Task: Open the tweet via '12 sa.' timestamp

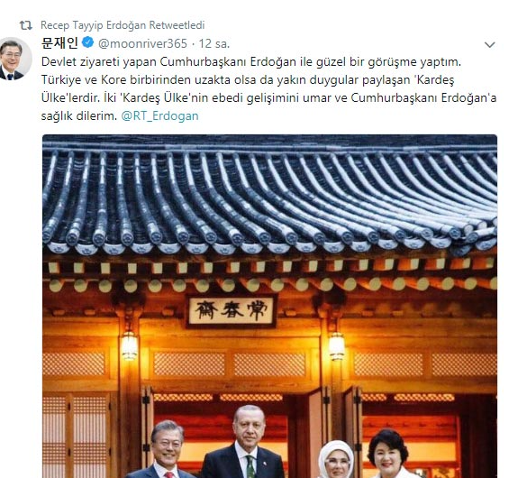Action: pyautogui.click(x=214, y=43)
